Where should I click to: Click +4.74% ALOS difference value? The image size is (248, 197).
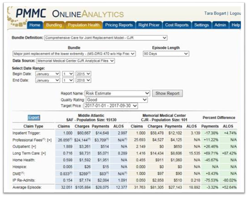coord(230,133)
